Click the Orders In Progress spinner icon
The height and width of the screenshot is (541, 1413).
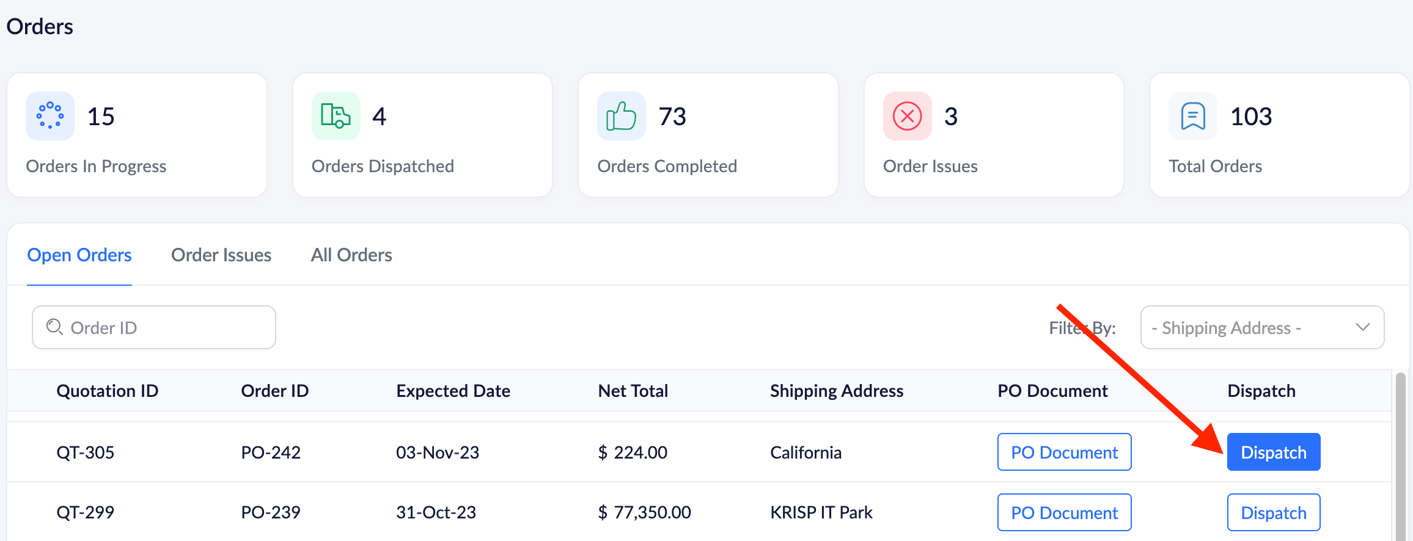(50, 116)
